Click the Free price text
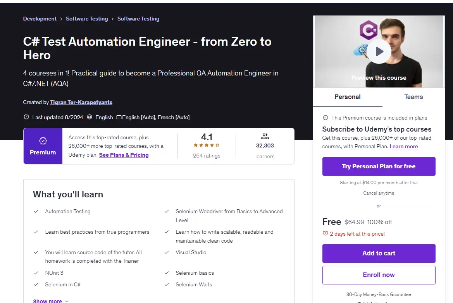This screenshot has width=453, height=303. (x=332, y=222)
